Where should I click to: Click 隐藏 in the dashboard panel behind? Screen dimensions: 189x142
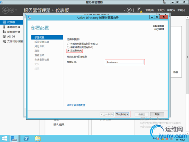click(176, 72)
